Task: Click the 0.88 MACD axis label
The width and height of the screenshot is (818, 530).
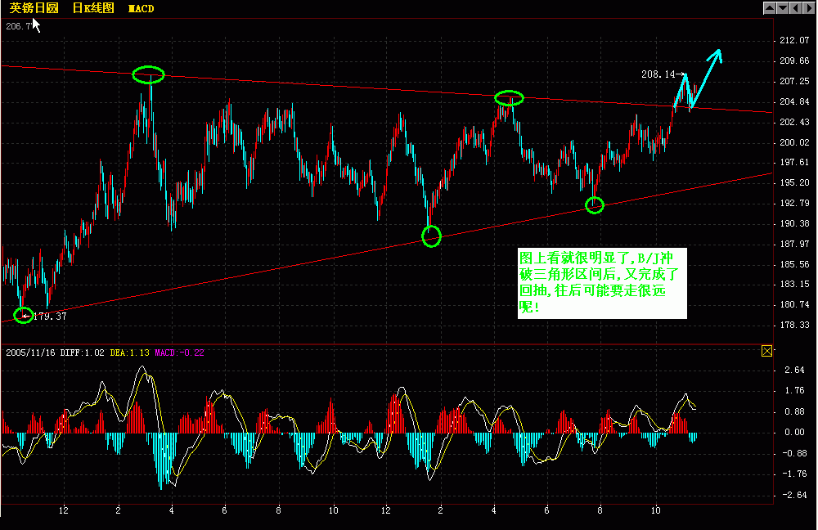Action: (x=794, y=411)
